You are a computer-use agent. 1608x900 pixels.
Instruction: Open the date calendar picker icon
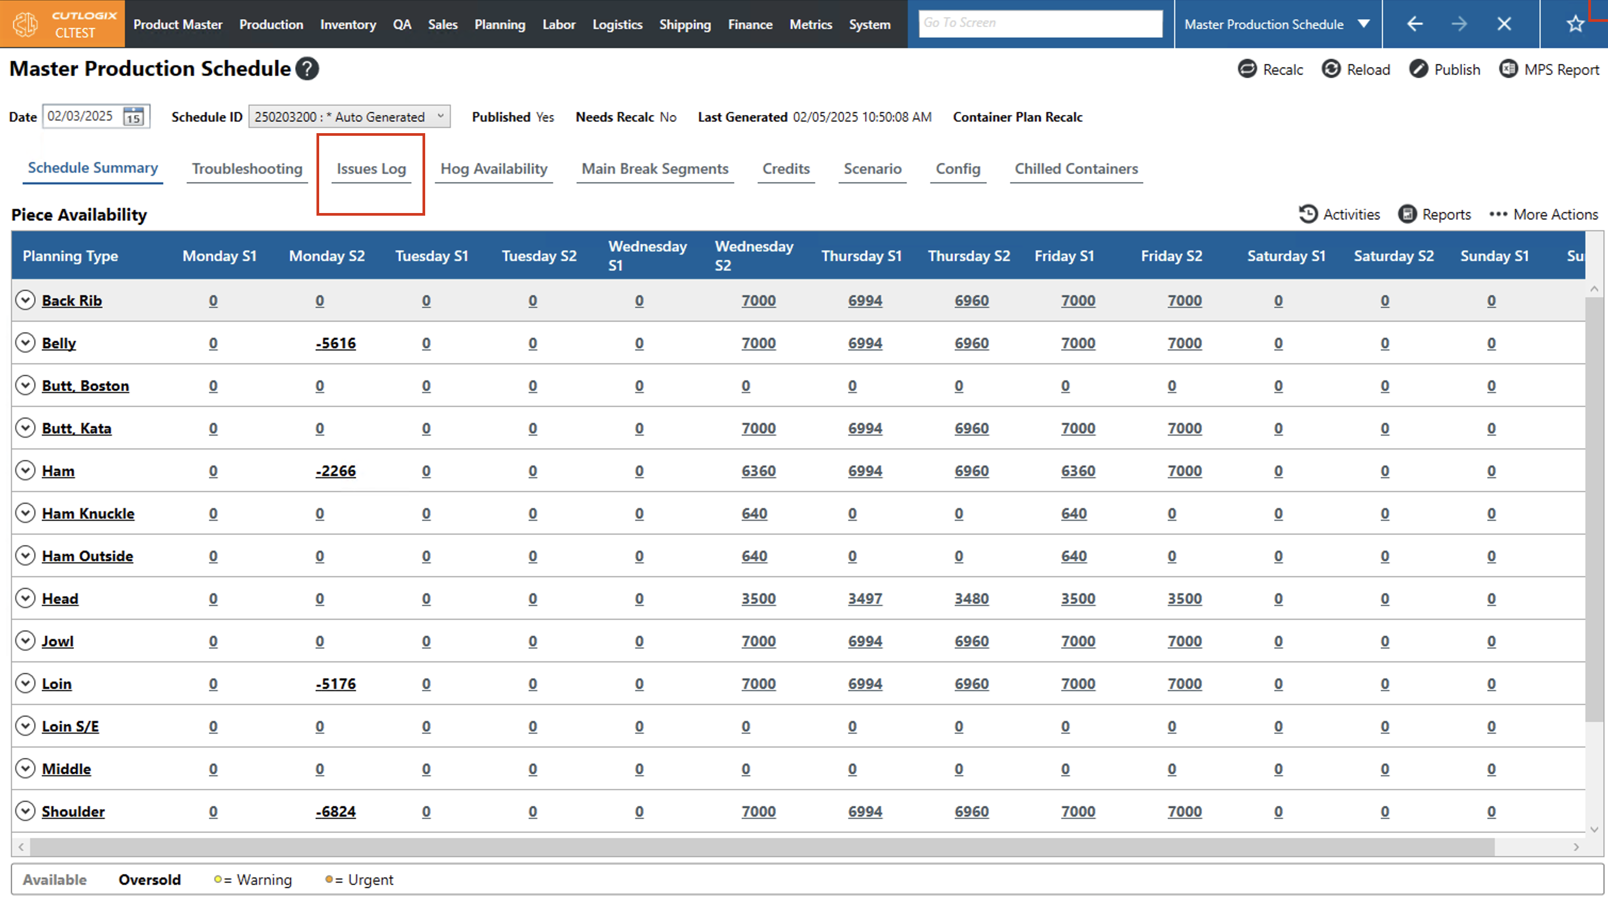(x=133, y=117)
